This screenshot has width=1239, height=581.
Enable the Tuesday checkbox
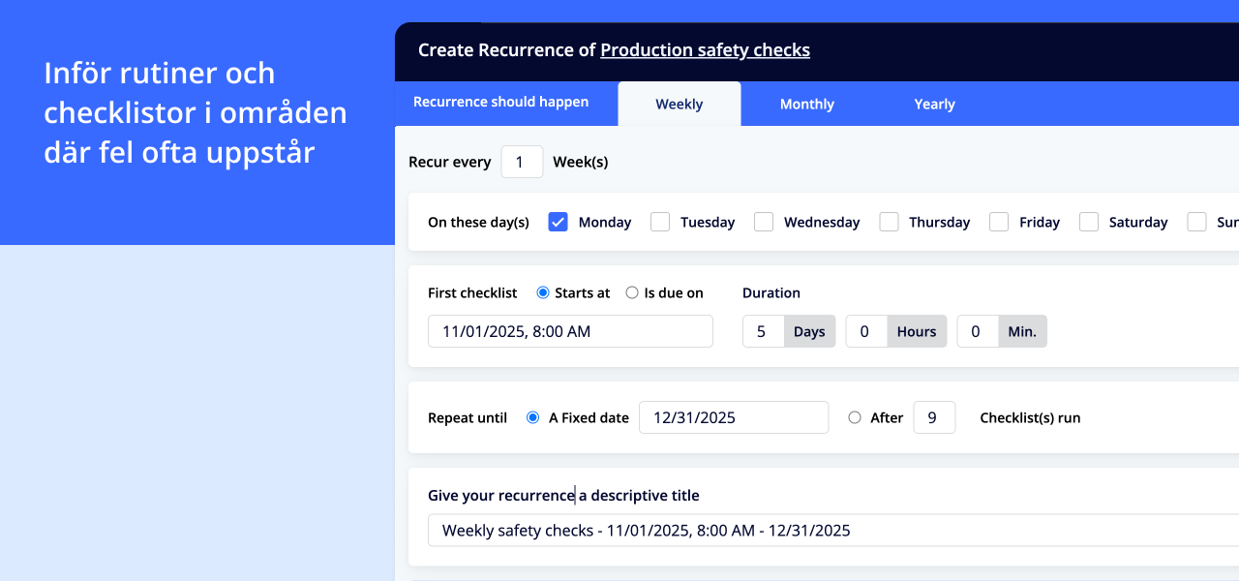pos(660,222)
